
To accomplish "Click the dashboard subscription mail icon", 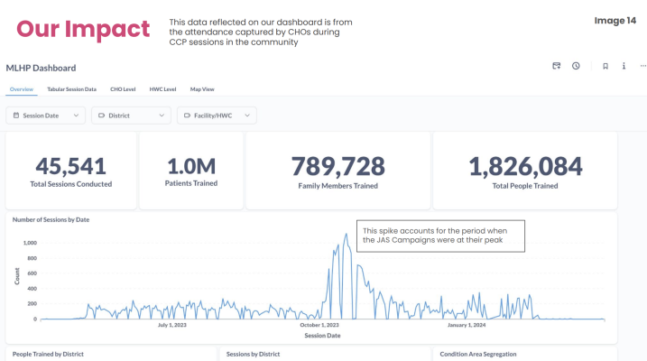I will click(x=557, y=66).
